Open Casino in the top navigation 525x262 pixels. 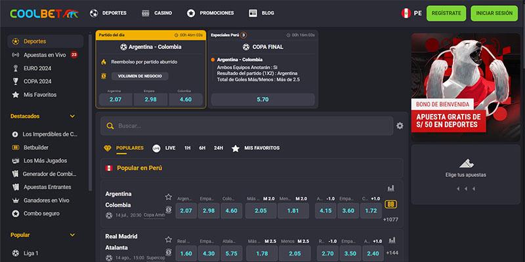pos(157,13)
